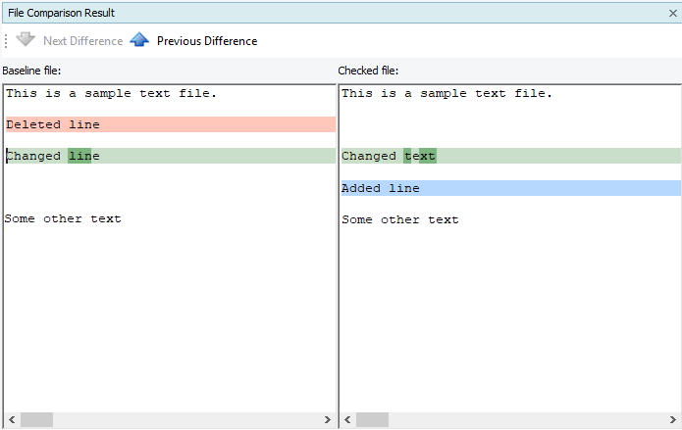This screenshot has width=682, height=430.
Task: Close the File Comparison Result panel
Action: (x=672, y=14)
